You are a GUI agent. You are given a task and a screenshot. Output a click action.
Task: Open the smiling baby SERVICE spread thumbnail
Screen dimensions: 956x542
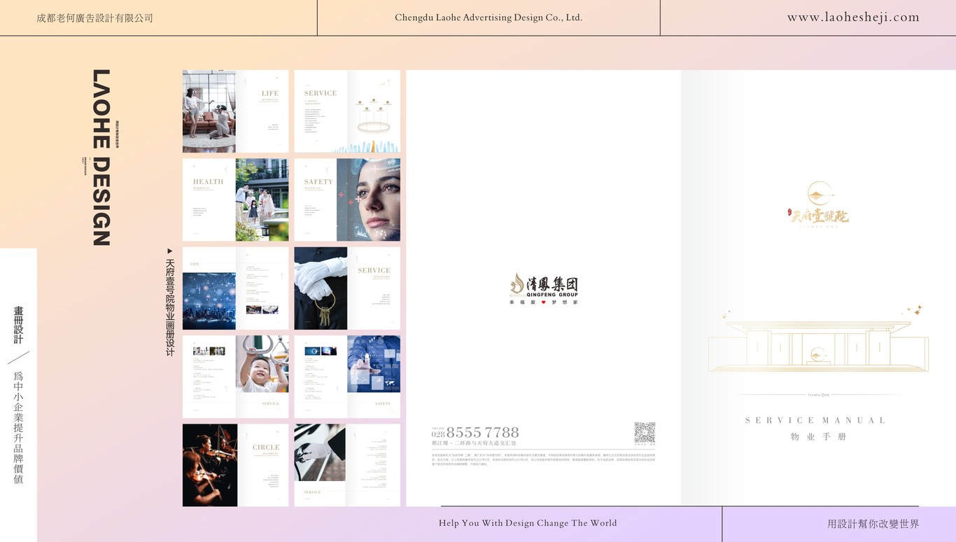pyautogui.click(x=235, y=377)
